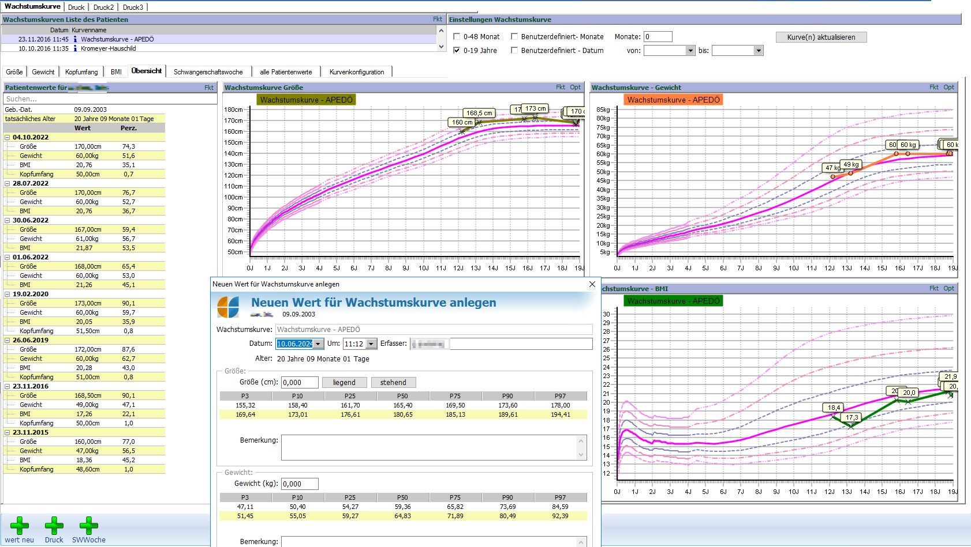
Task: Click the Größe (cm) input field
Action: pos(300,382)
